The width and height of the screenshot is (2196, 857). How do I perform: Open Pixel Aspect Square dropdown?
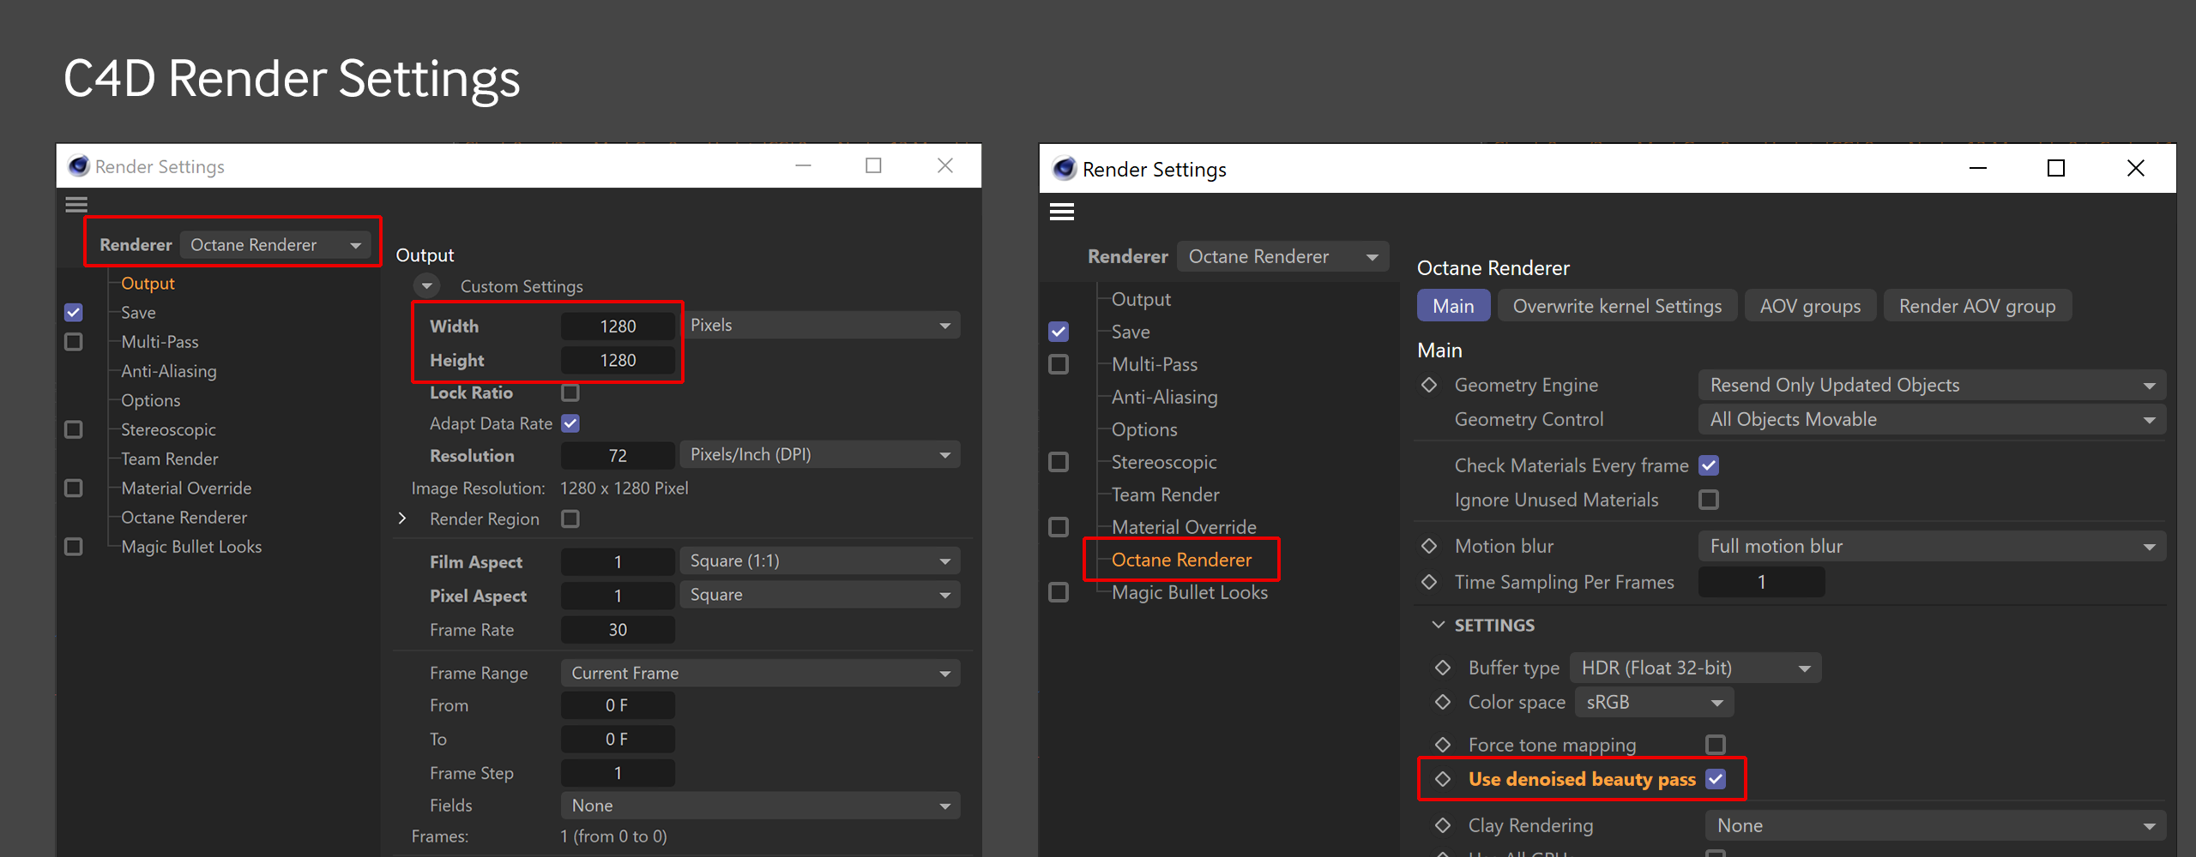pyautogui.click(x=820, y=595)
